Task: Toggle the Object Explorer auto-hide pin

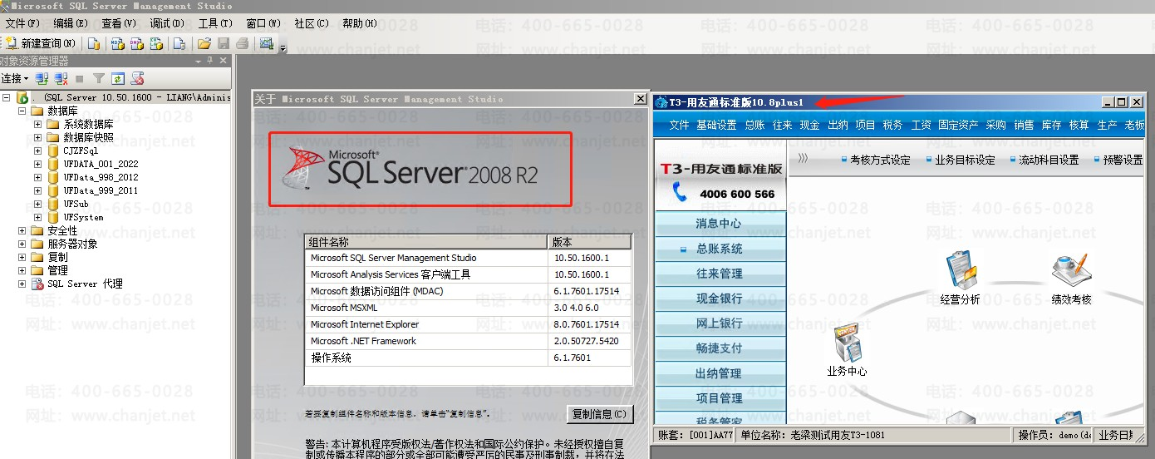Action: 210,61
